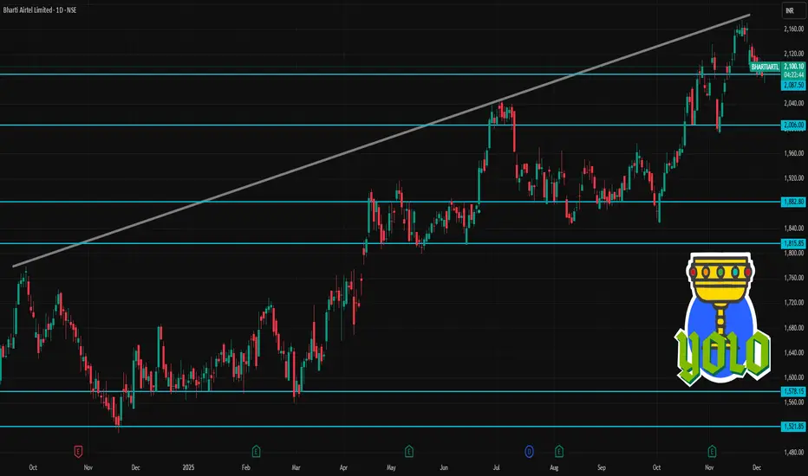Click the BHARTIARTL price tag label

pyautogui.click(x=765, y=67)
